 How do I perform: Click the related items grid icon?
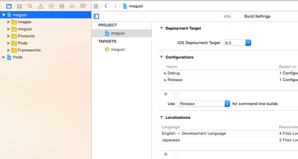[x=96, y=6]
